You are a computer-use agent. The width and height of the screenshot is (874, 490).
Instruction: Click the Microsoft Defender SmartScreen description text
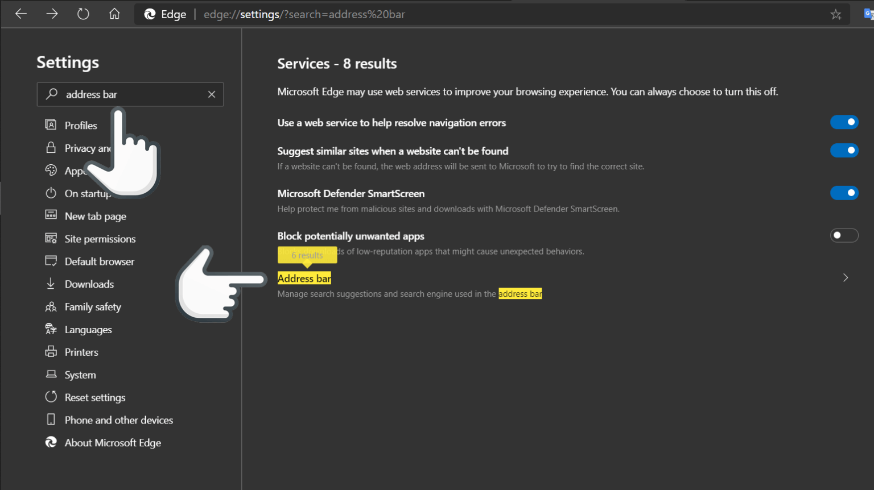tap(448, 209)
